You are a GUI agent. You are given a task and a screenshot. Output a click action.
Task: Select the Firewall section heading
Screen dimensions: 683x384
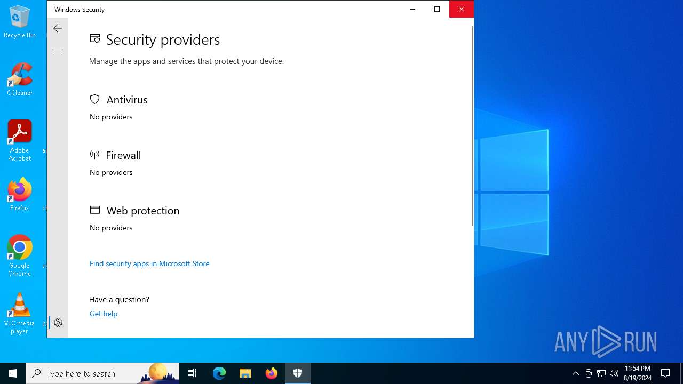(x=123, y=155)
